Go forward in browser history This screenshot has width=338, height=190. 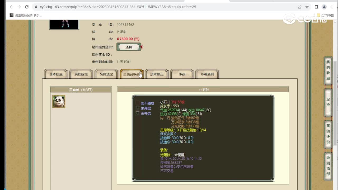pyautogui.click(x=19, y=7)
